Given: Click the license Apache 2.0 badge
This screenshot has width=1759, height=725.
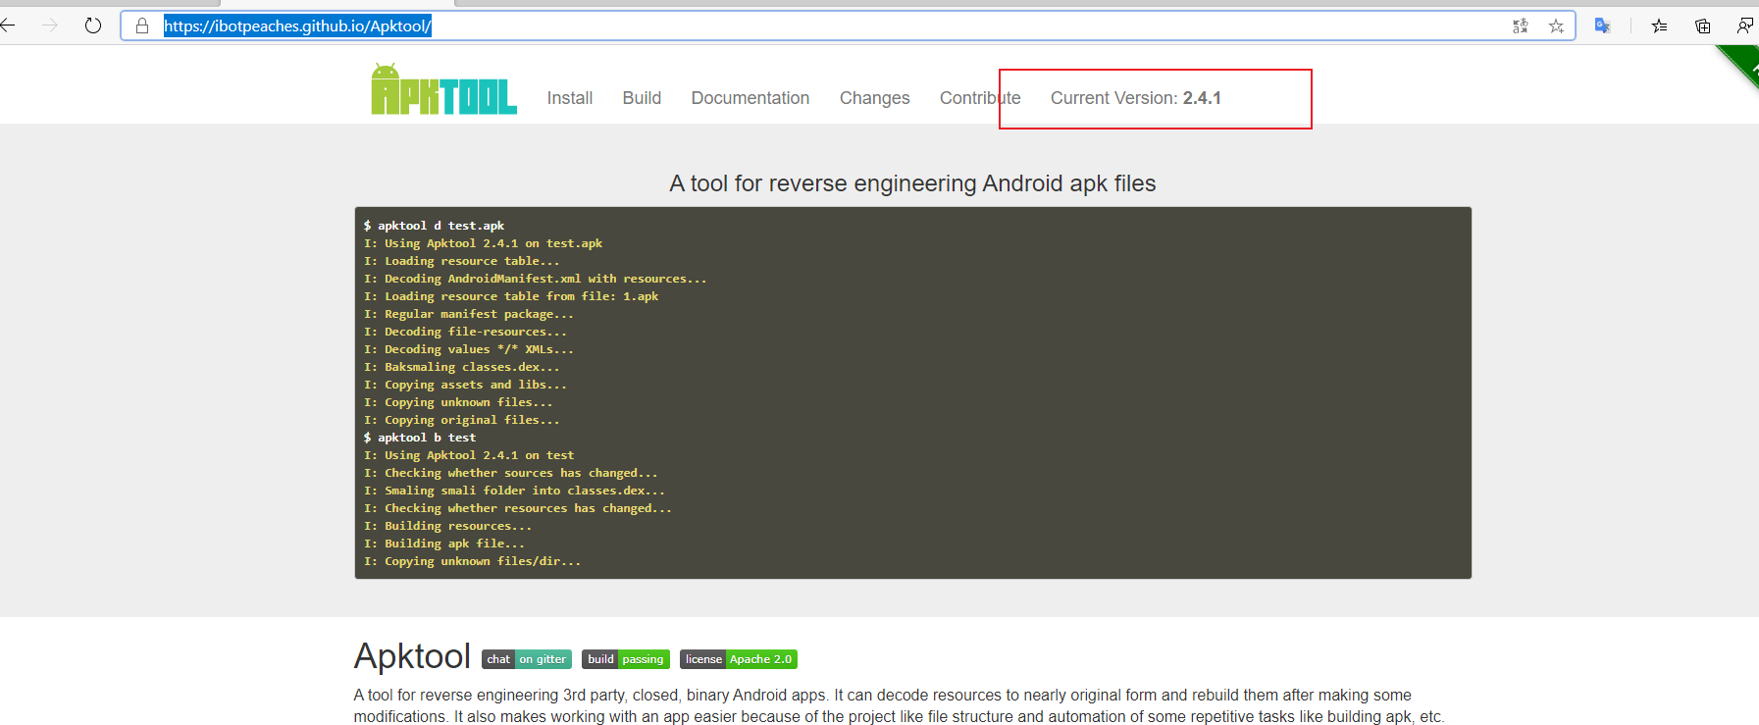Looking at the screenshot, I should coord(739,659).
